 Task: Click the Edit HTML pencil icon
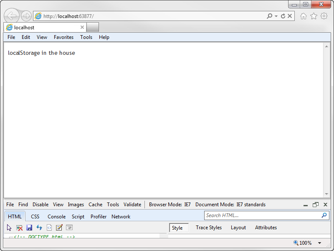[x=59, y=227]
